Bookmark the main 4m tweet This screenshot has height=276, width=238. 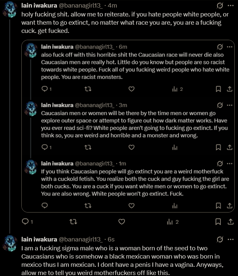(218, 222)
